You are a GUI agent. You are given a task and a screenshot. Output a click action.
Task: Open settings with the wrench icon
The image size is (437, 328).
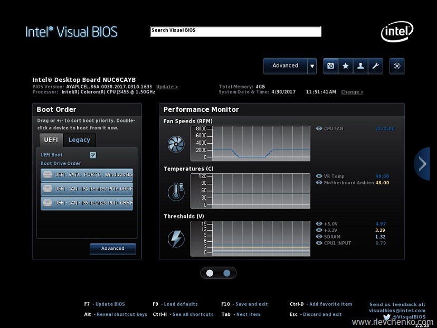click(x=375, y=66)
